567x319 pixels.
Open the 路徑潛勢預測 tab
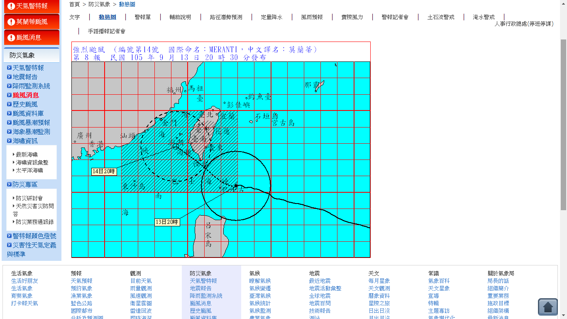coord(225,17)
